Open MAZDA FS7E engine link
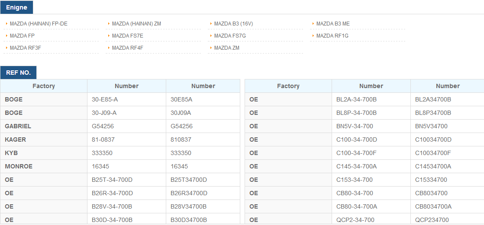484x225 pixels. (128, 36)
